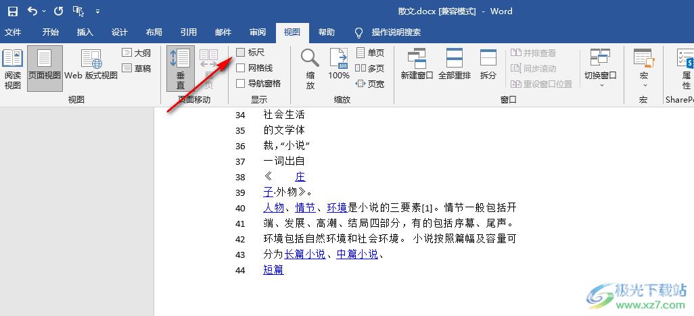Open the 环境 hyperlink

click(338, 208)
